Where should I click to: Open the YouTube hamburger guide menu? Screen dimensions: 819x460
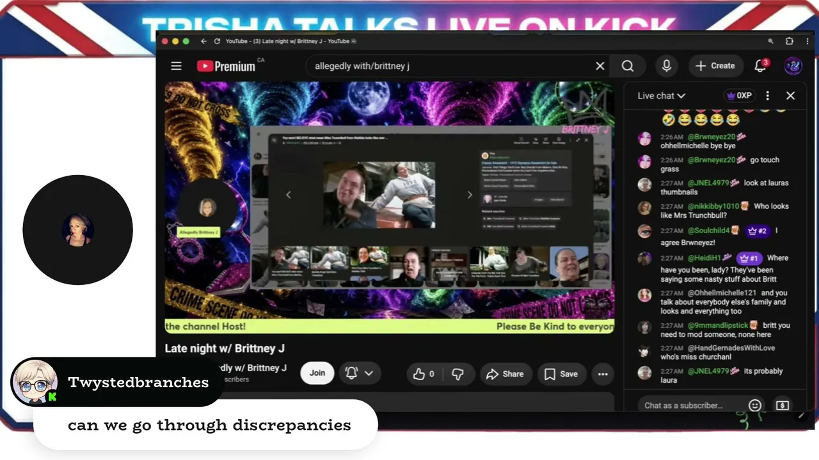click(176, 66)
